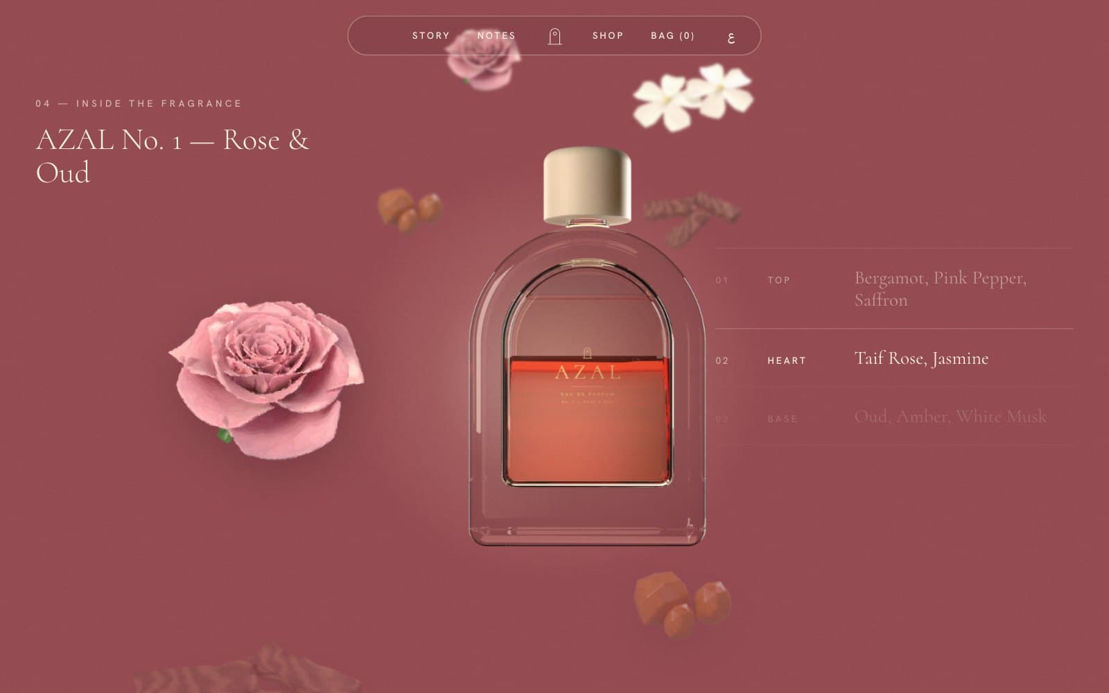
Task: Select the Heart notes row
Action: [x=894, y=358]
